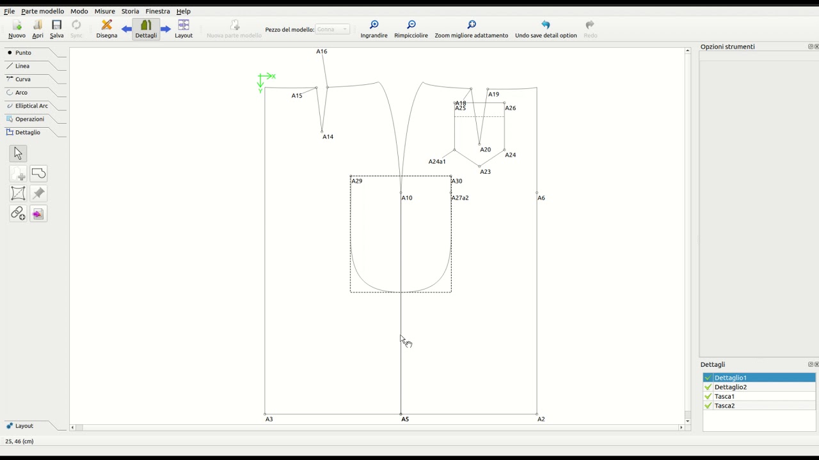819x460 pixels.
Task: Save the pattern with the Salva icon
Action: (57, 29)
